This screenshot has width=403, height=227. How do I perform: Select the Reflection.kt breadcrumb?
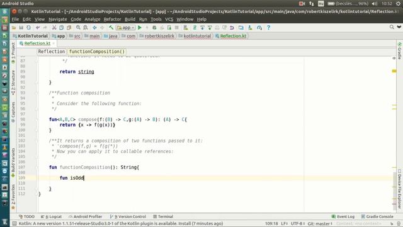[231, 36]
